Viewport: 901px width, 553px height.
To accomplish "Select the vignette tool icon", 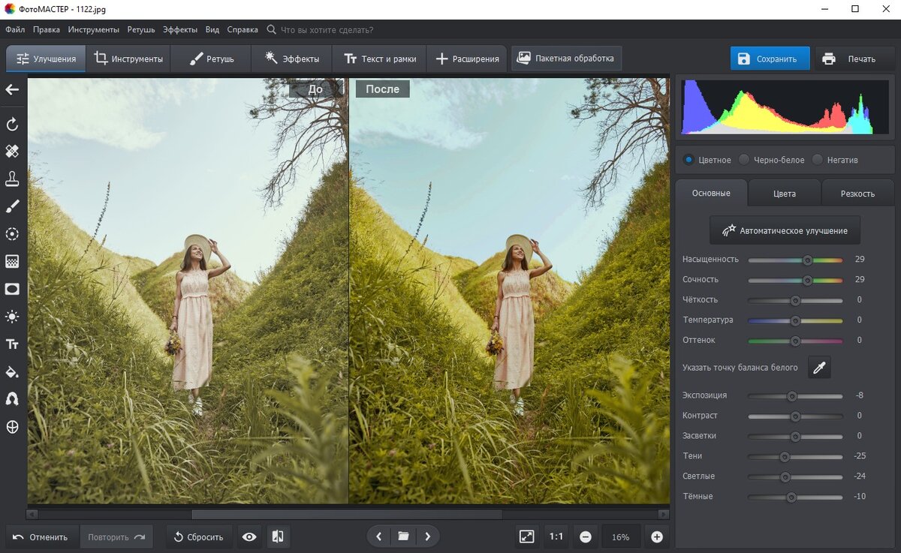I will (12, 289).
